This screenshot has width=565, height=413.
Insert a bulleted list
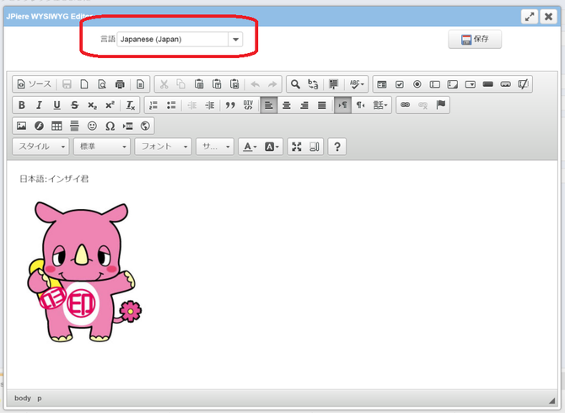pyautogui.click(x=171, y=105)
